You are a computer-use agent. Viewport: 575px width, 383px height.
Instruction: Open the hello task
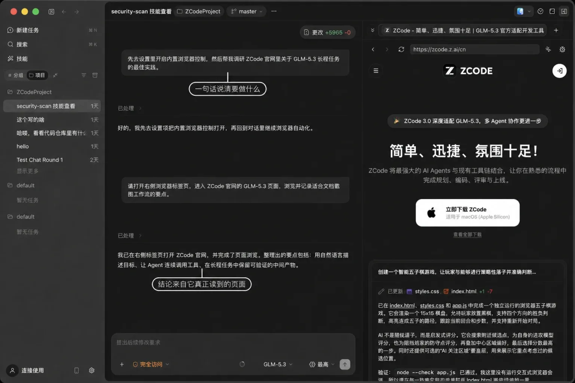tap(52, 146)
